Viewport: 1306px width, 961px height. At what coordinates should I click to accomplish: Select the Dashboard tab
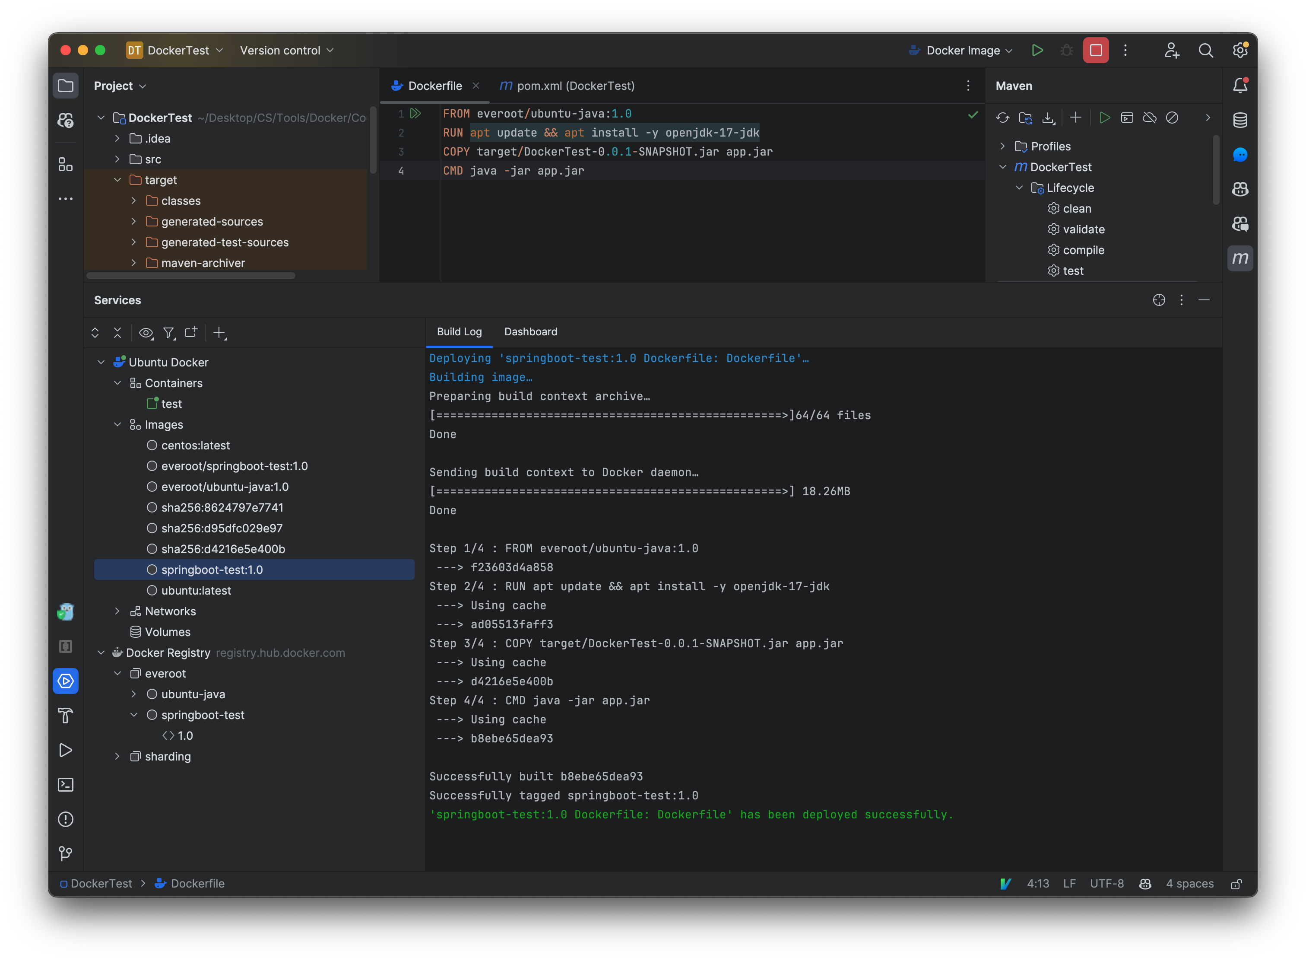click(x=530, y=331)
